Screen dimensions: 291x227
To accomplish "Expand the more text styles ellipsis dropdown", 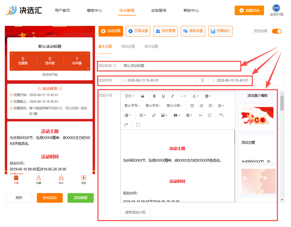I will tap(183, 96).
